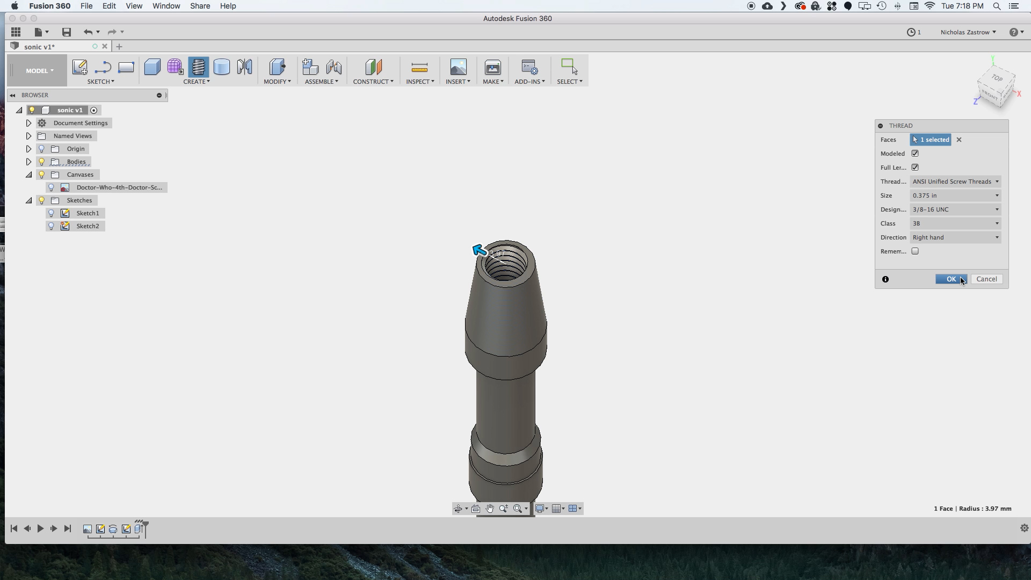
Task: Toggle visibility of Sketch2
Action: (x=52, y=226)
